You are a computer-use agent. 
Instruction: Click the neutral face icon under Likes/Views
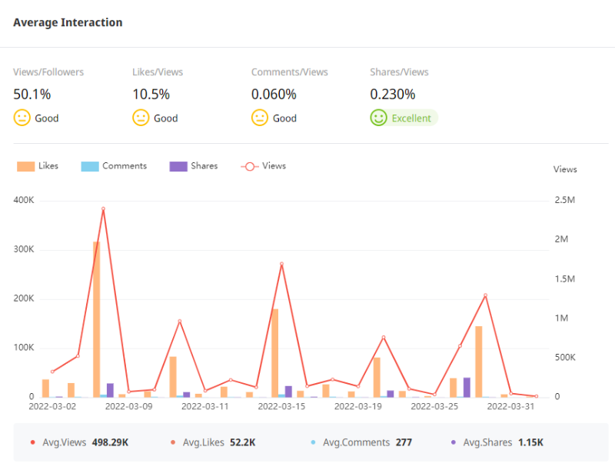141,118
